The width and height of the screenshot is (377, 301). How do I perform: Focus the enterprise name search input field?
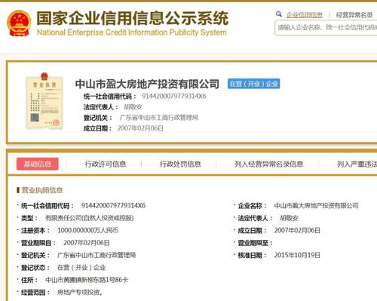click(x=326, y=28)
